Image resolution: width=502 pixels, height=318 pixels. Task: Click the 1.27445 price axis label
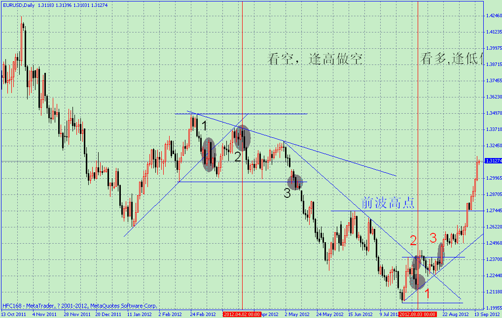pos(494,210)
